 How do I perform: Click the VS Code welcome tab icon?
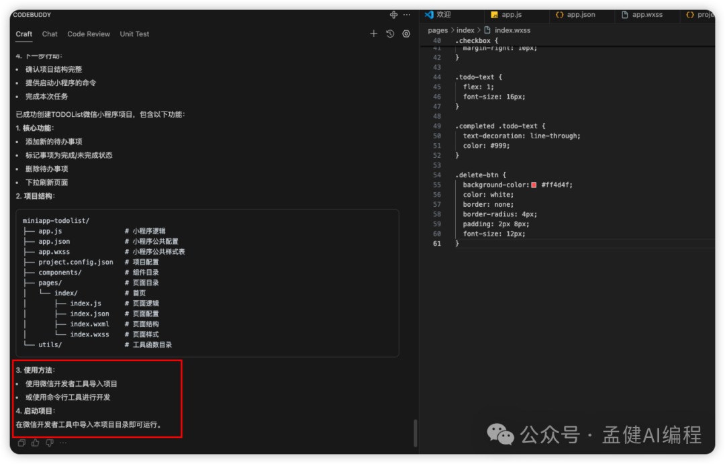coord(430,15)
